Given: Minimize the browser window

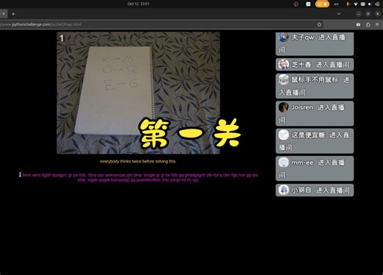Looking at the screenshot, I should tap(359, 14).
